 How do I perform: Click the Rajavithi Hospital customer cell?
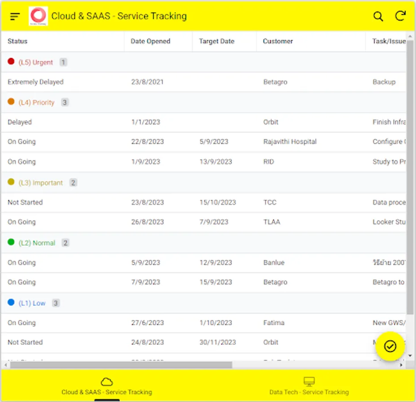(x=290, y=142)
